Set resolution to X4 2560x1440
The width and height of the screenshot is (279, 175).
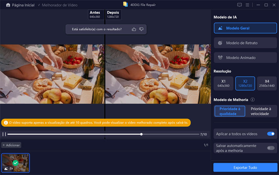267,83
